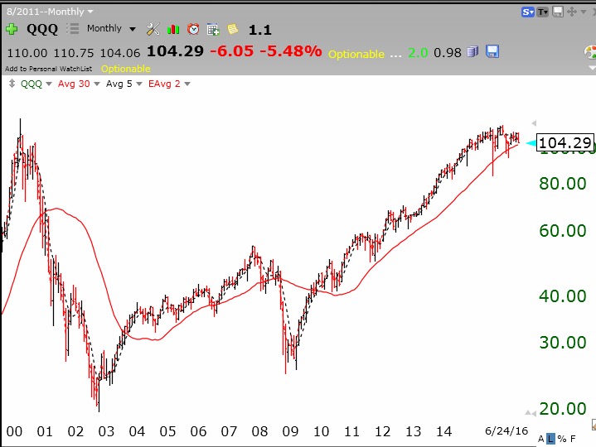Click the last price 104.29 in header

(x=175, y=51)
